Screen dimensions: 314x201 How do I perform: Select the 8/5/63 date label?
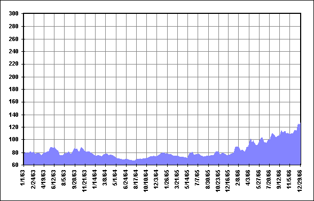tap(64, 178)
